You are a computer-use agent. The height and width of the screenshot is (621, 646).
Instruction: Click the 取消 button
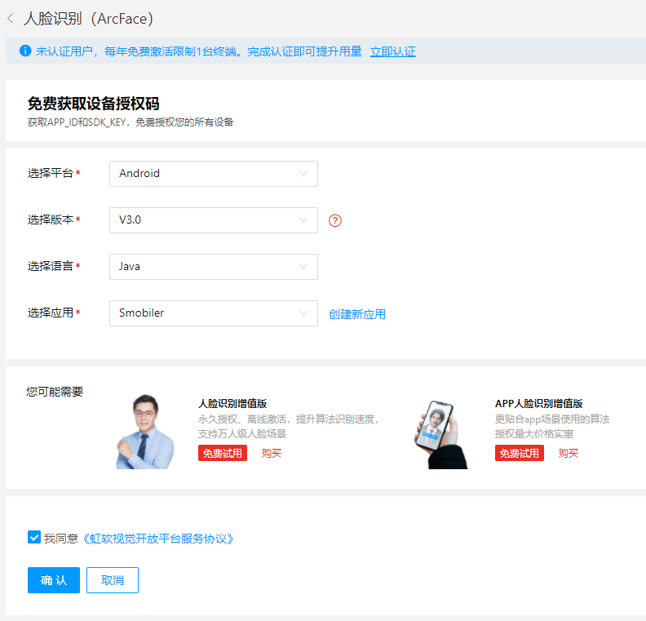[x=113, y=580]
